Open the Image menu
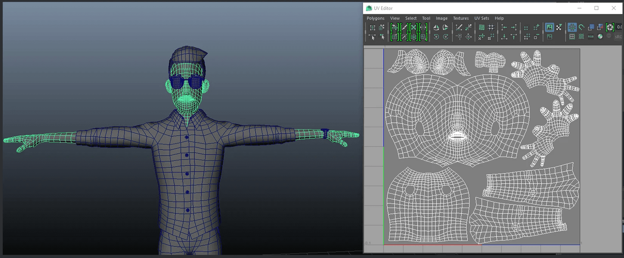The width and height of the screenshot is (624, 258). (x=441, y=18)
